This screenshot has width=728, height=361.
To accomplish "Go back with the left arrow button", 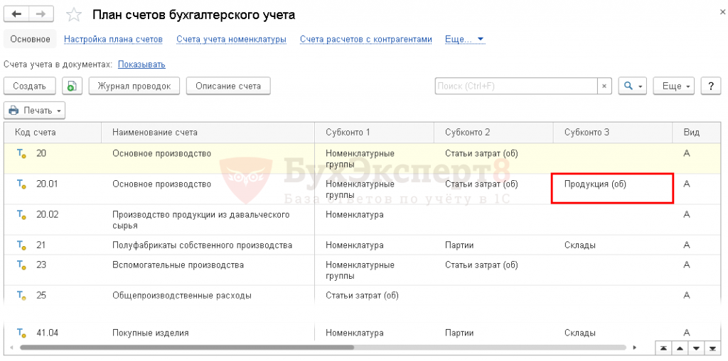I will coord(16,14).
